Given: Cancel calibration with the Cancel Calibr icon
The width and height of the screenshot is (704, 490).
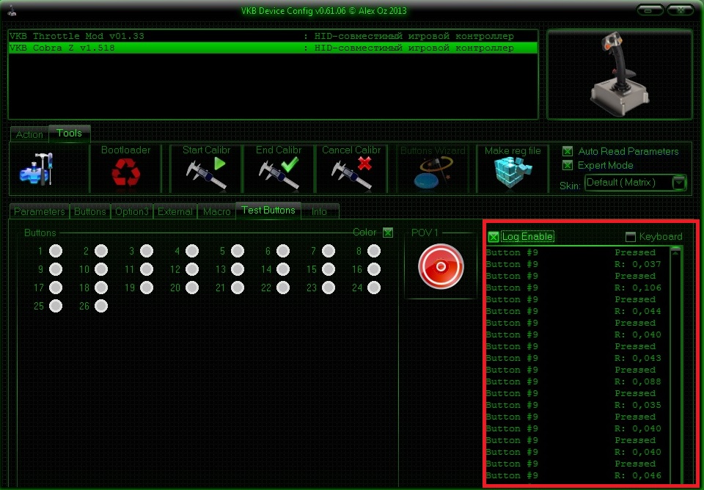Looking at the screenshot, I should (x=351, y=174).
